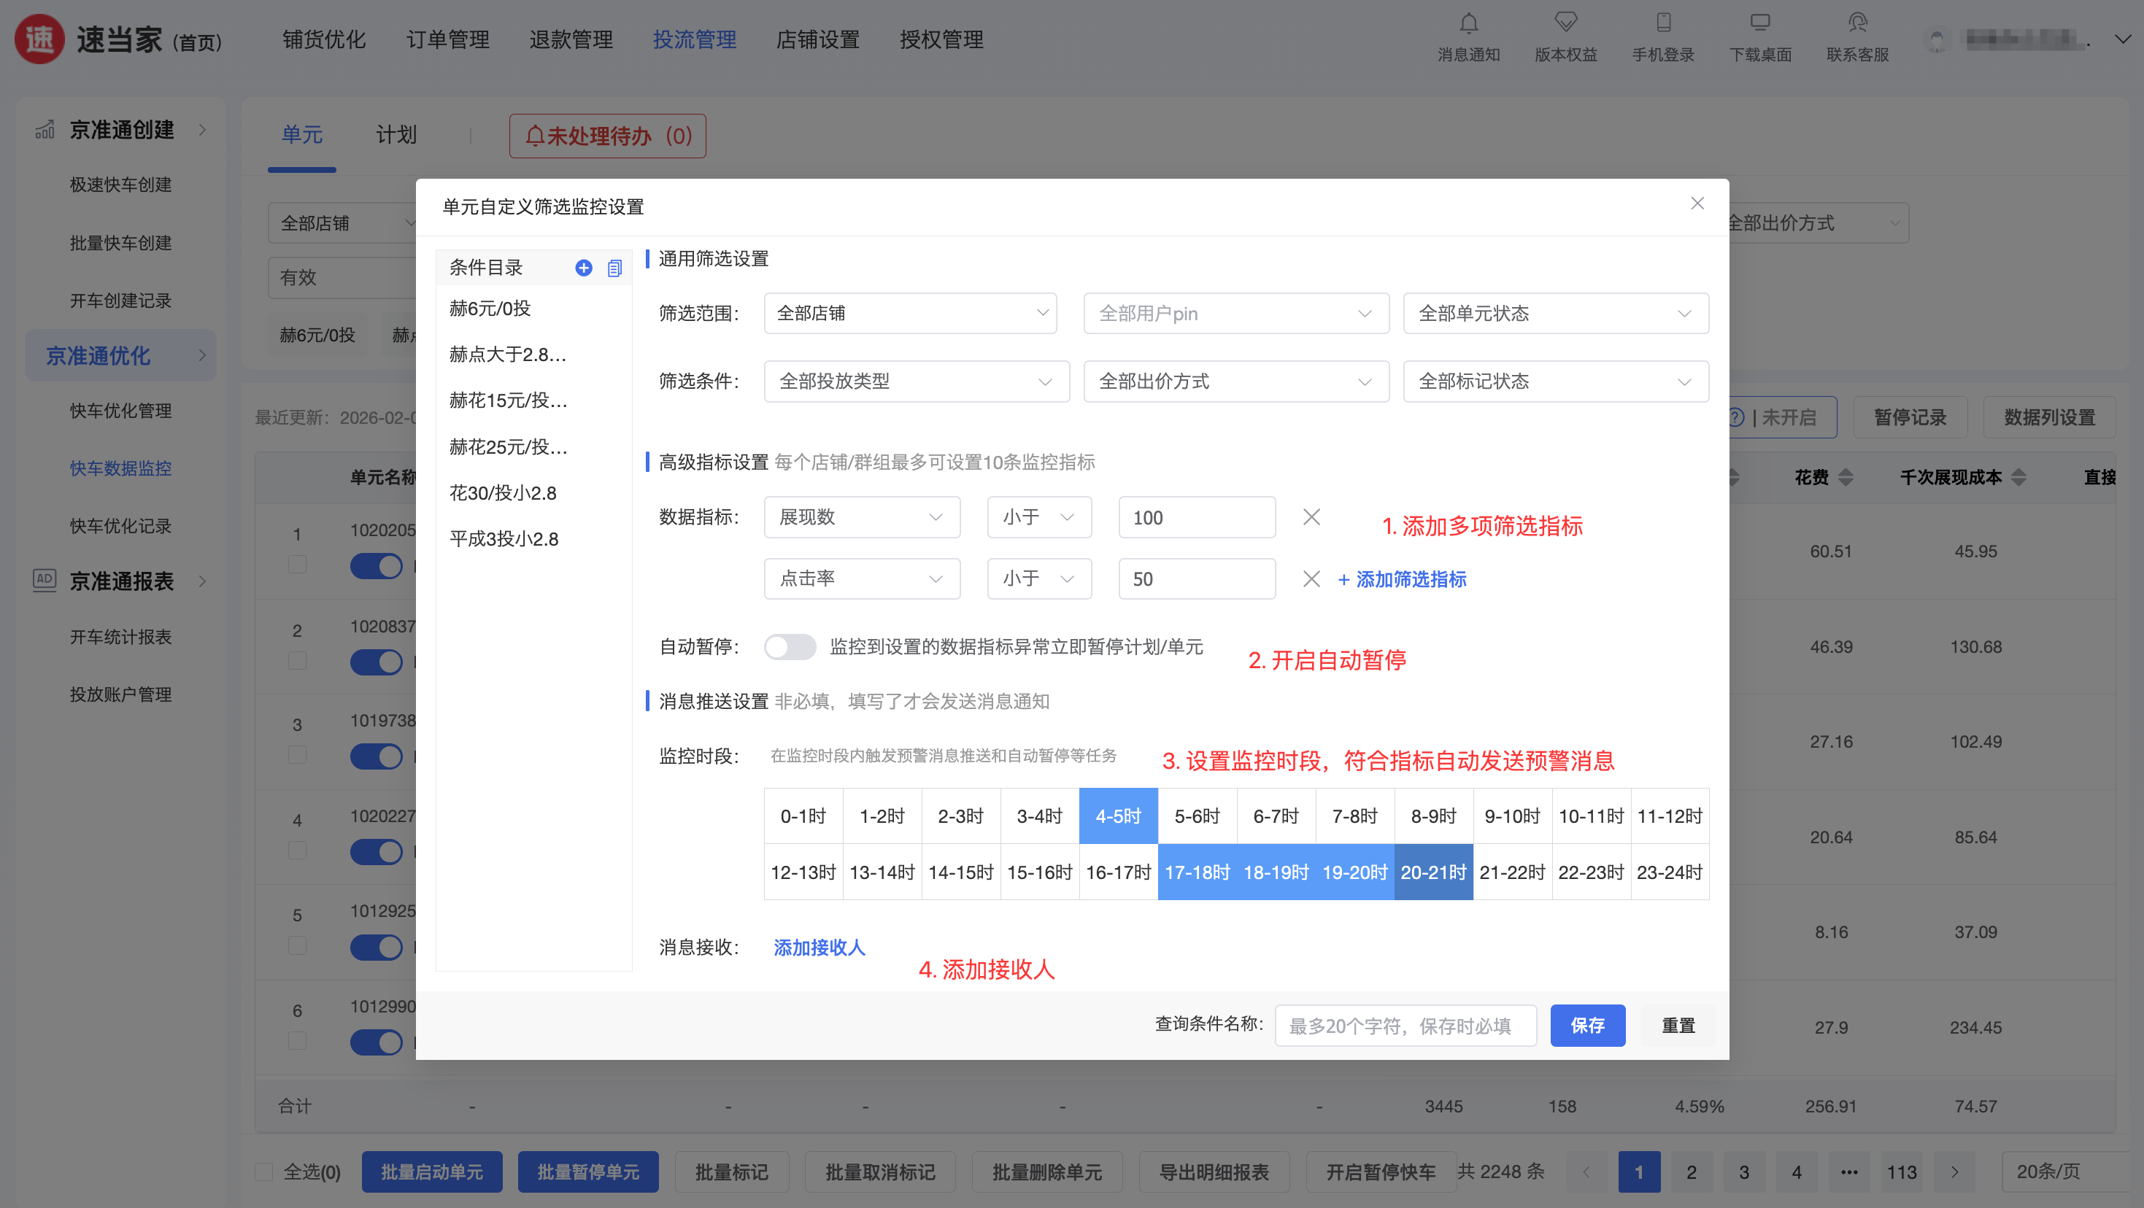The image size is (2144, 1208).
Task: Remove the 展现数 indicator row with X
Action: click(x=1311, y=516)
